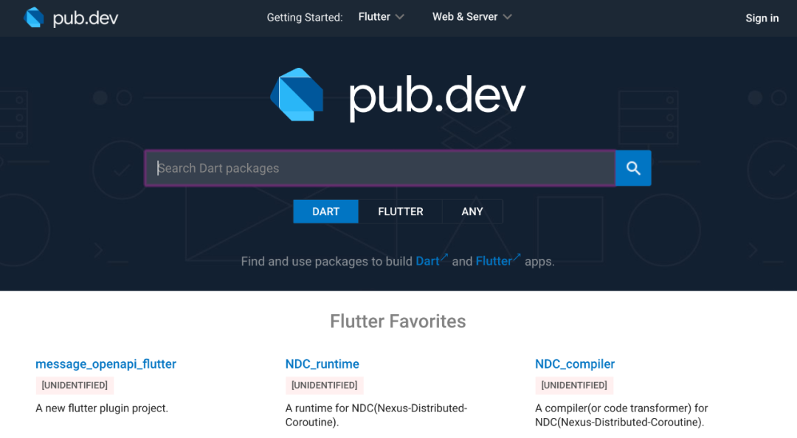Open NDC_runtime package page
This screenshot has height=438, width=797.
pos(322,364)
